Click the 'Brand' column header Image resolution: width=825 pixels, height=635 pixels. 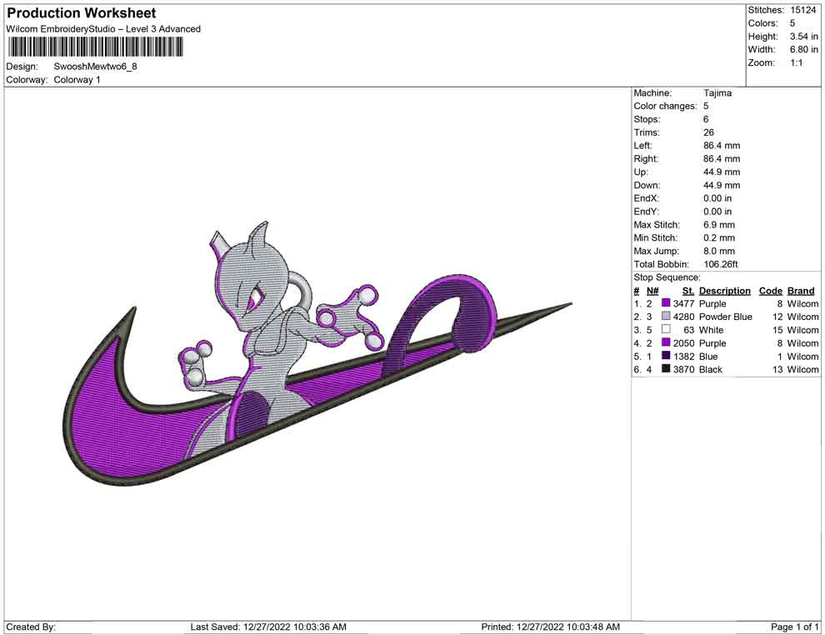click(x=801, y=290)
